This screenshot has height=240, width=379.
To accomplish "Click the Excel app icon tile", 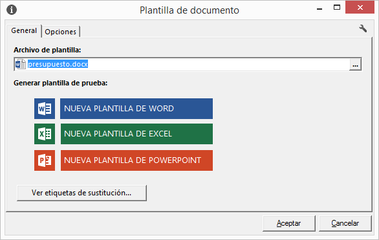I will [45, 134].
